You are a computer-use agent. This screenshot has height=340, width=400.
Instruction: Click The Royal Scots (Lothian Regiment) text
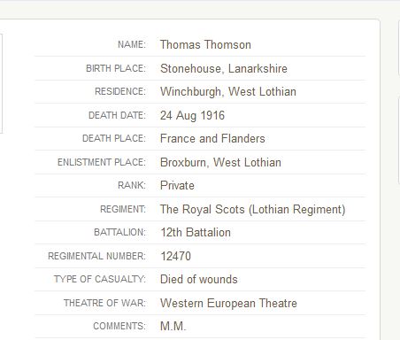tap(253, 209)
